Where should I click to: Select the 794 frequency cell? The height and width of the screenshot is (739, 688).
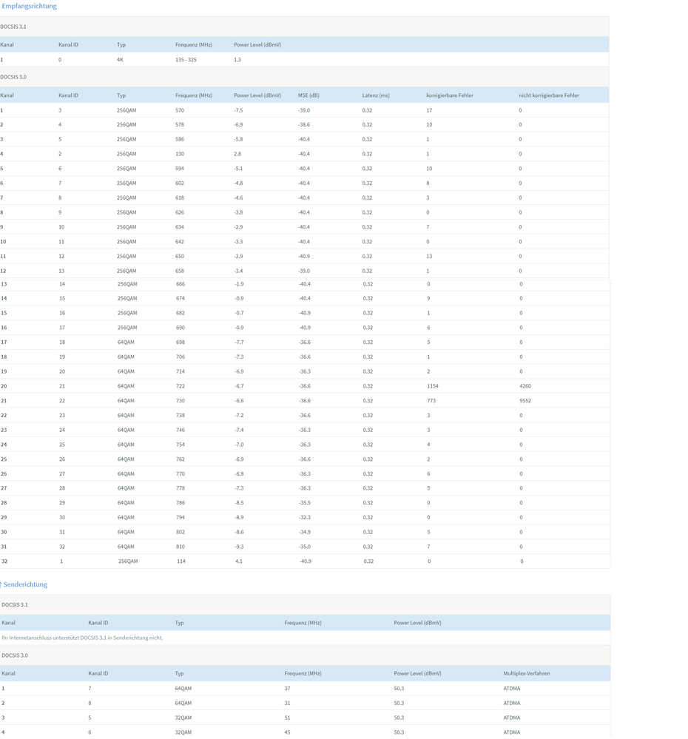pos(181,518)
